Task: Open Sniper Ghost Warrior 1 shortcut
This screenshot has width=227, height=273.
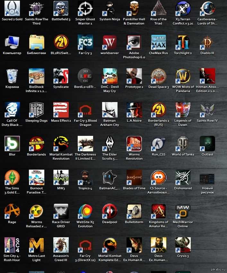Action: coord(85,8)
